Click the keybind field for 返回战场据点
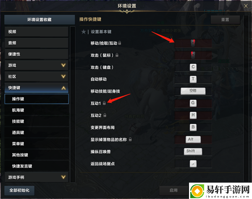 tap(193, 164)
